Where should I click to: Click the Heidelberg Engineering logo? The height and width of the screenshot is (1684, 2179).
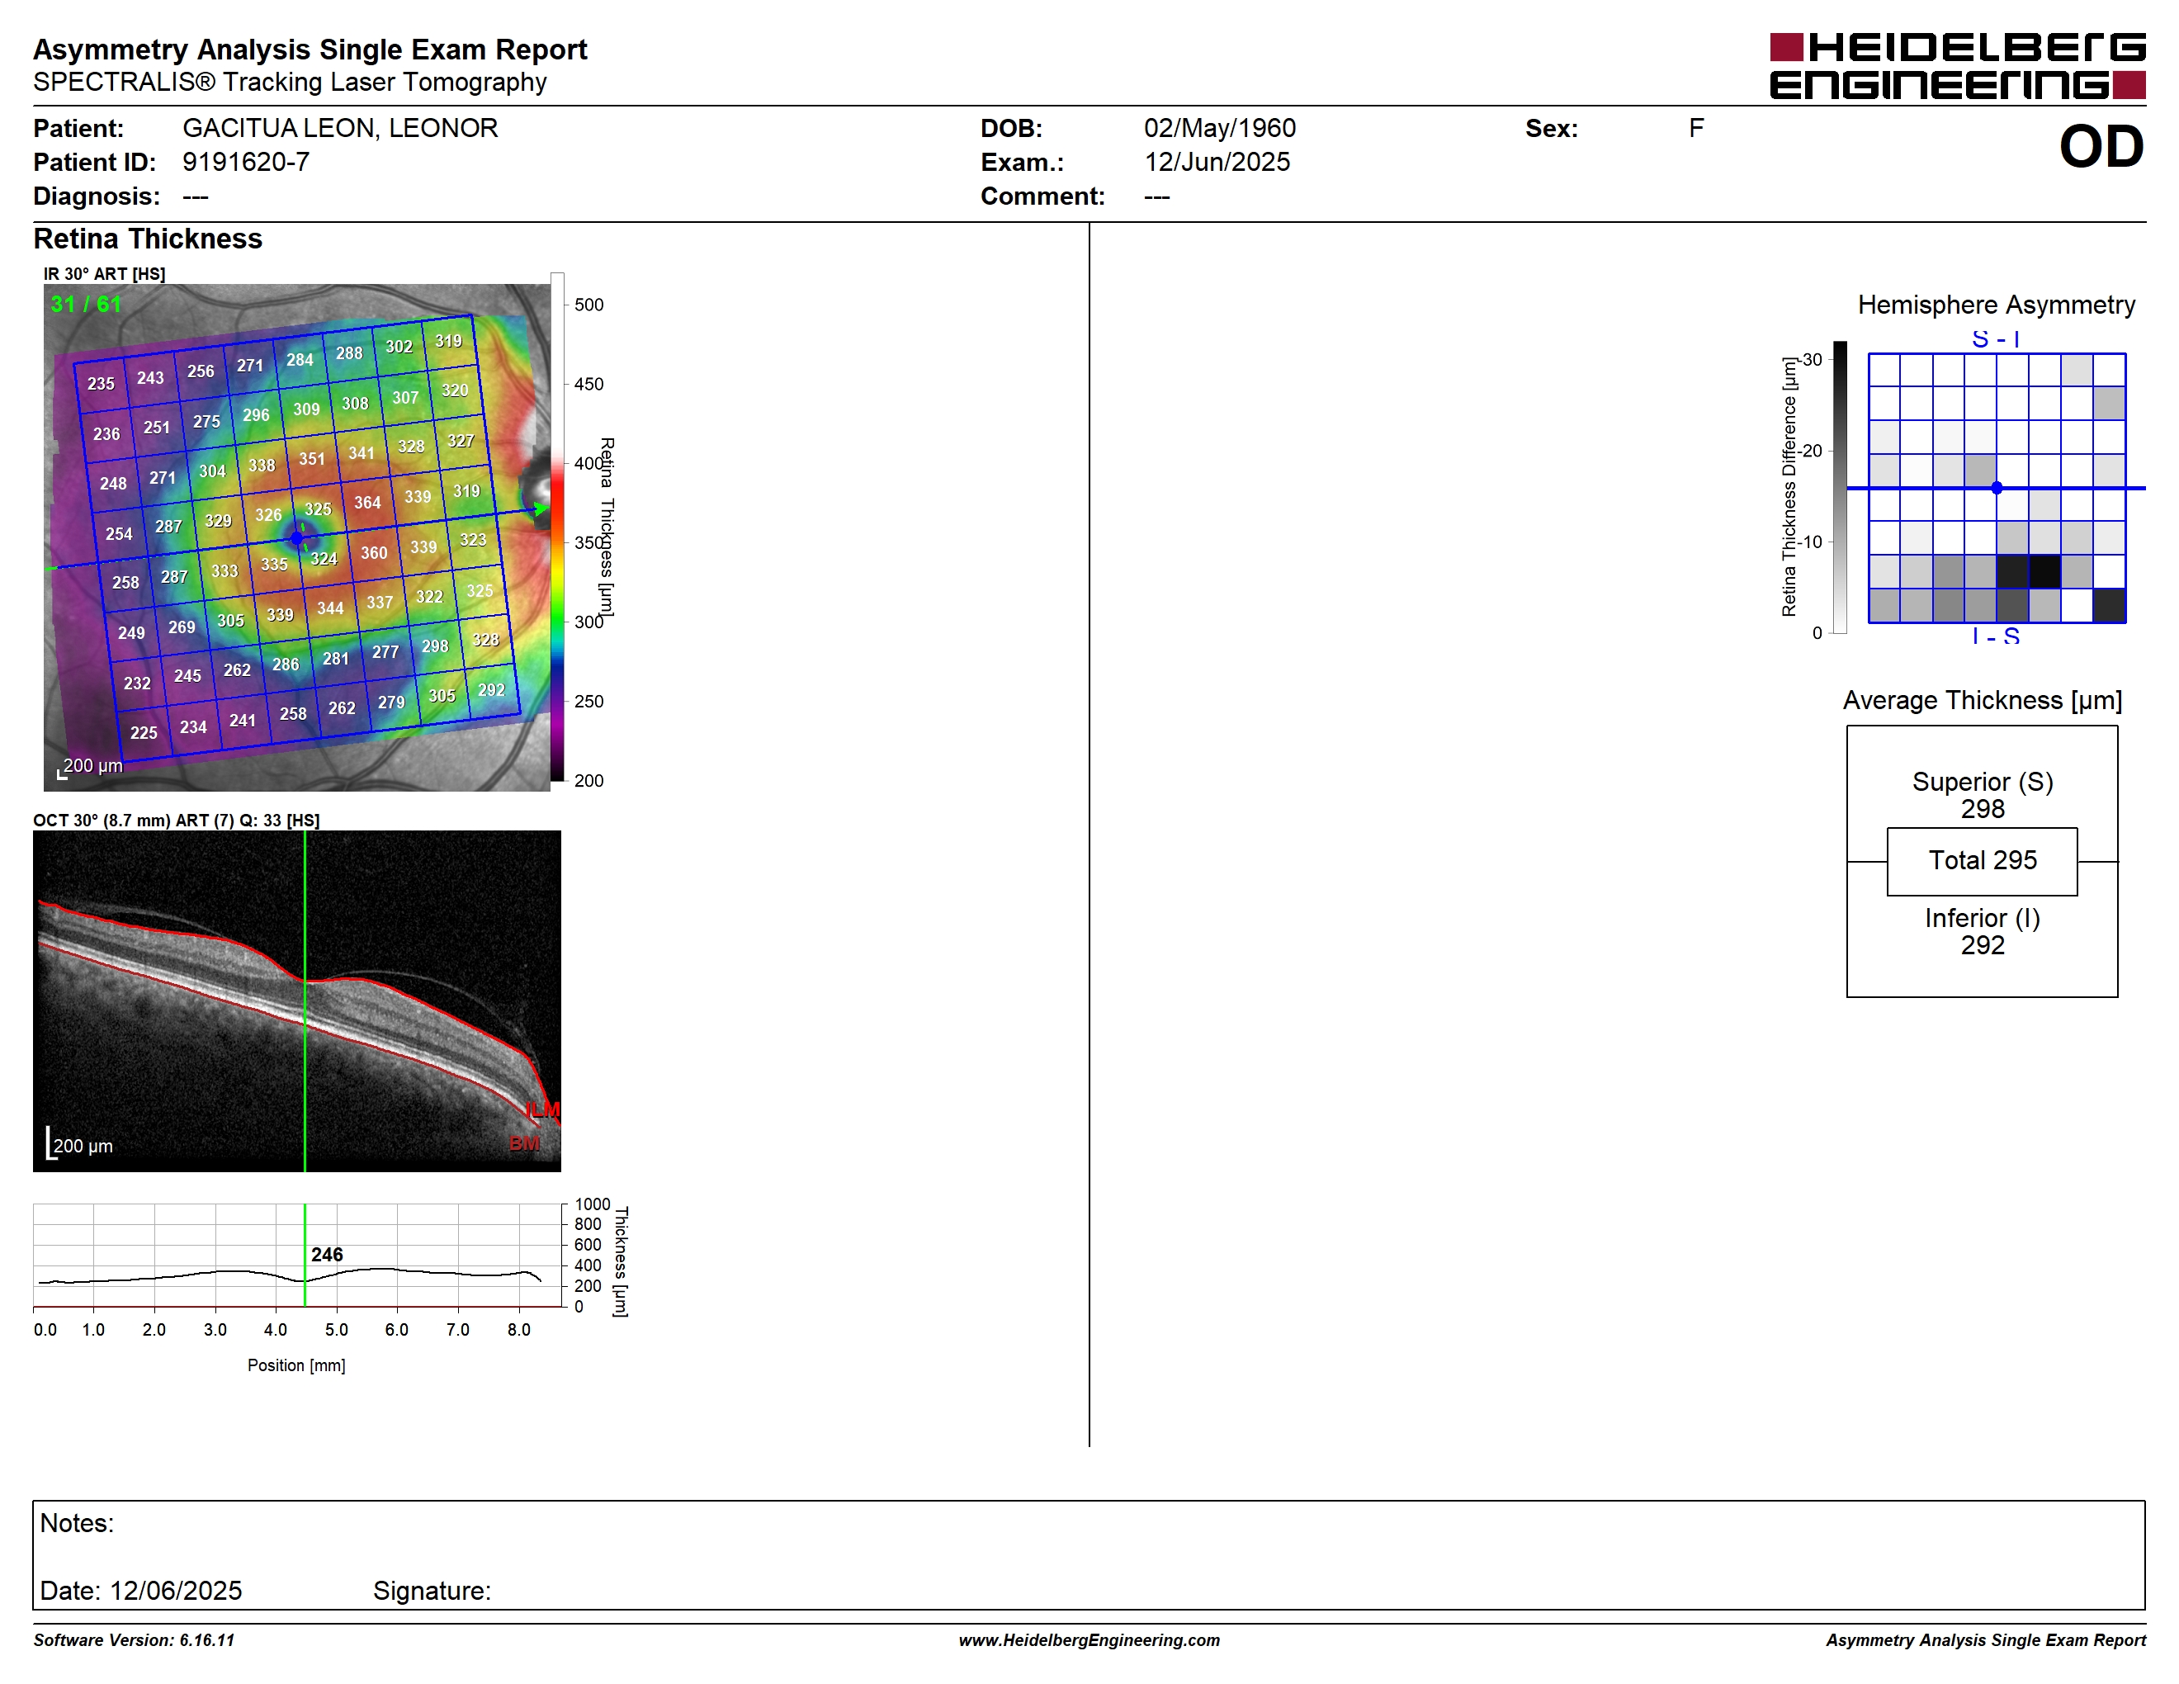(x=1958, y=66)
